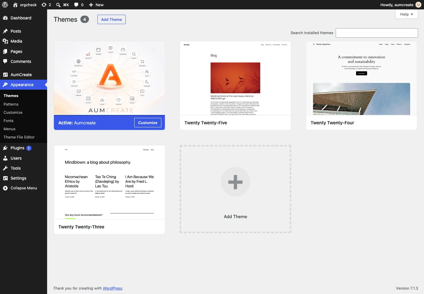
Task: Click the Tools wrench icon
Action: [x=5, y=168]
